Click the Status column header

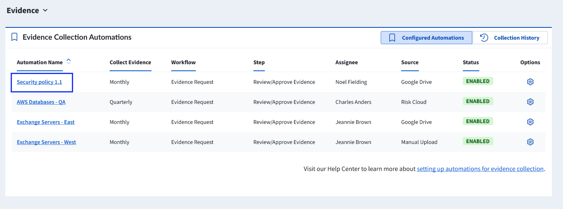pyautogui.click(x=471, y=62)
